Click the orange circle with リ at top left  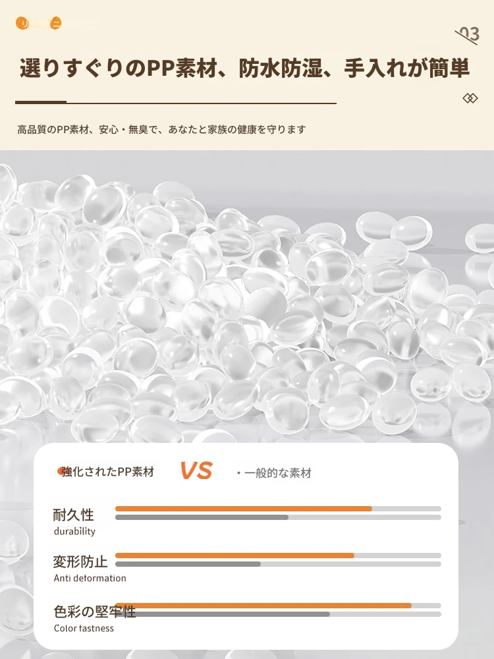22,23
